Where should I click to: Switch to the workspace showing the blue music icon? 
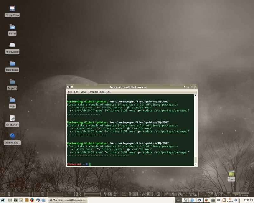tap(192, 200)
